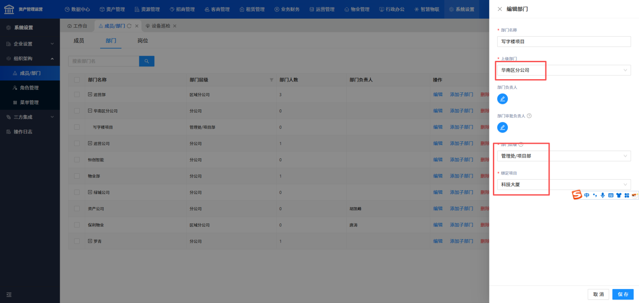This screenshot has width=639, height=303.
Task: Switch to 工作台 page tab
Action: coord(77,26)
